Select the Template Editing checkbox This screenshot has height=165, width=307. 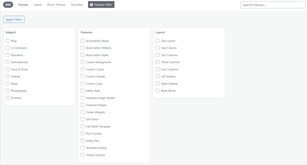pyautogui.click(x=82, y=148)
